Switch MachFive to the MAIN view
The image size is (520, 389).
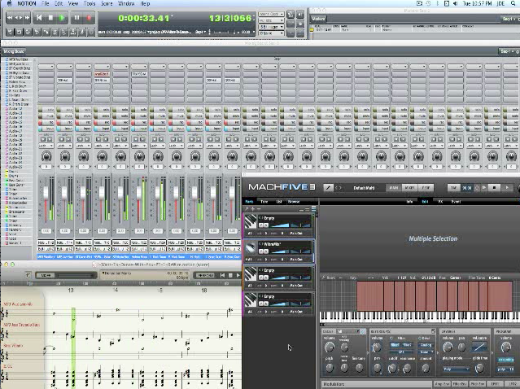(394, 188)
